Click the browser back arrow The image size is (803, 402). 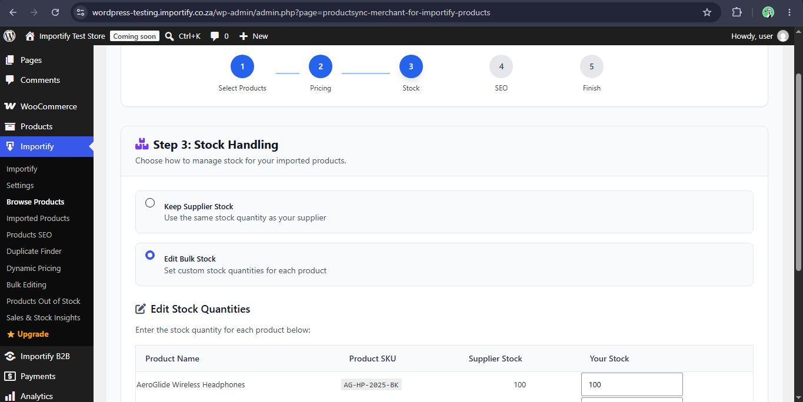(13, 12)
